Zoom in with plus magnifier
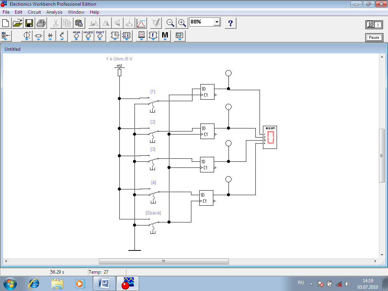This screenshot has width=388, height=291. 182,23
